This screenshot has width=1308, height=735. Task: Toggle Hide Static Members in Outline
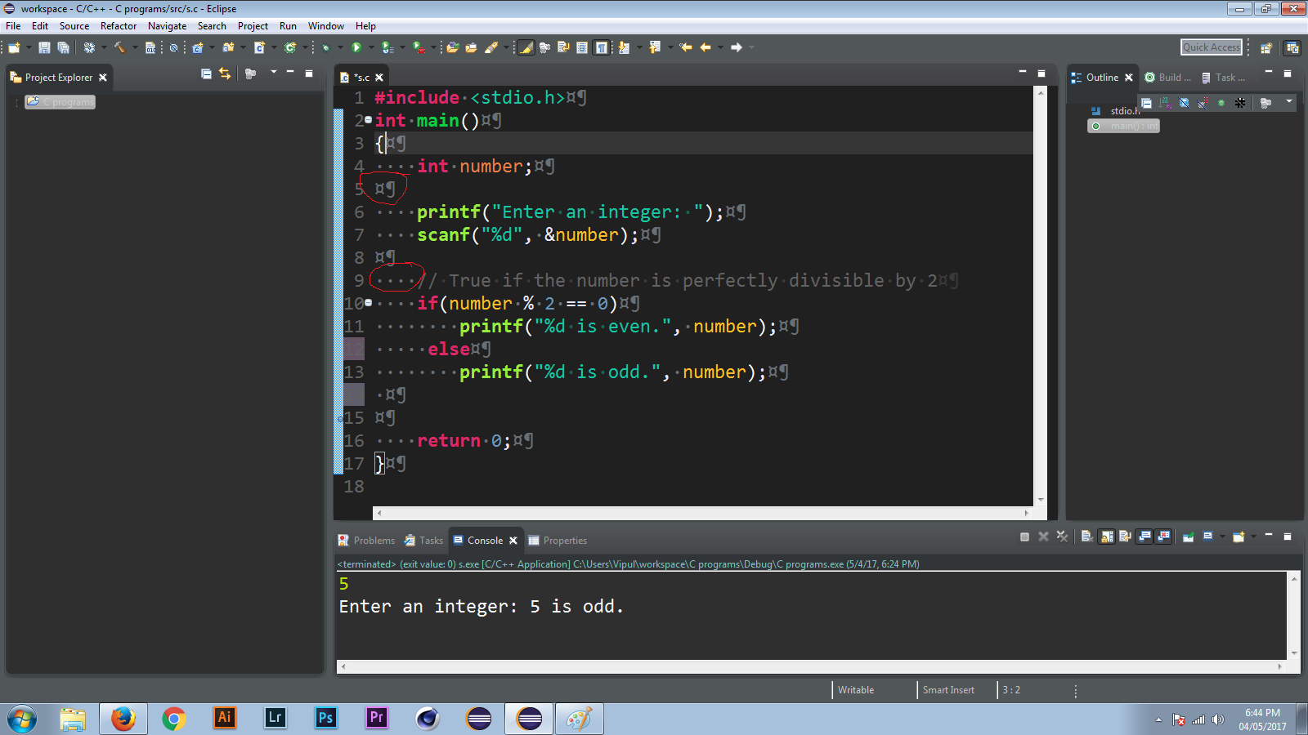(1203, 103)
